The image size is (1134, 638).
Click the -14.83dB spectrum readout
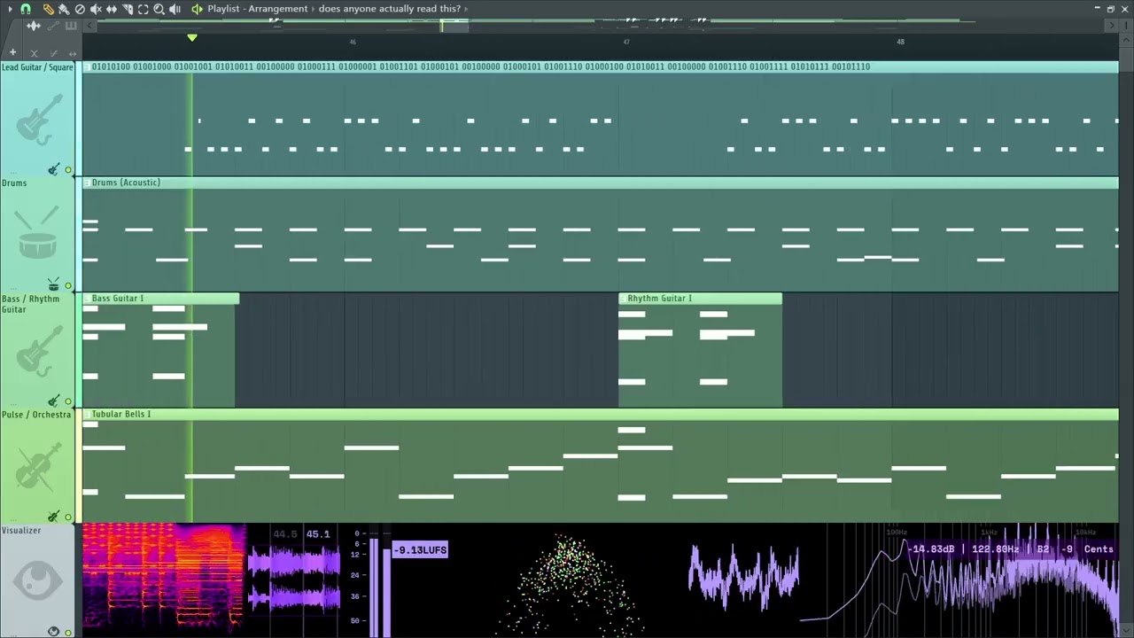(930, 549)
